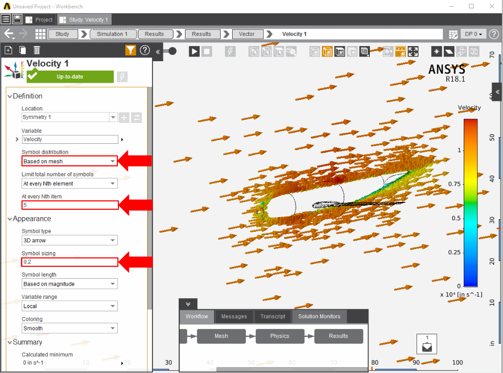The image size is (503, 373).
Task: Click the trash delete icon
Action: [x=37, y=50]
